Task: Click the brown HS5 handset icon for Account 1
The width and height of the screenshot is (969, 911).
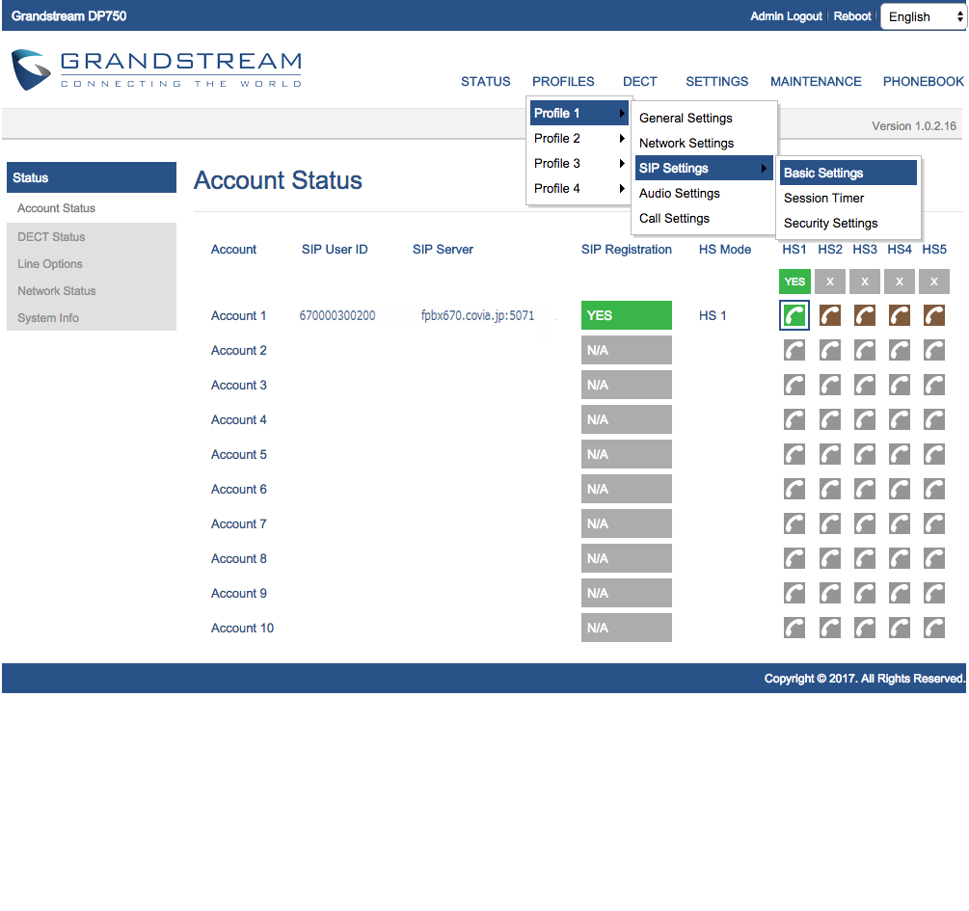Action: (x=934, y=316)
